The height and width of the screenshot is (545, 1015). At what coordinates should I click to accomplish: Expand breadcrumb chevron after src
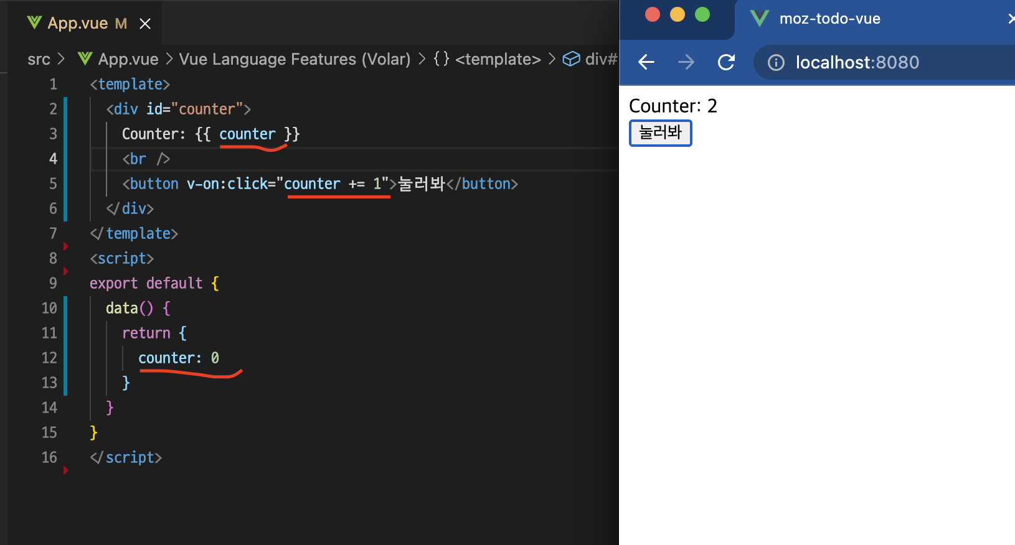point(61,59)
